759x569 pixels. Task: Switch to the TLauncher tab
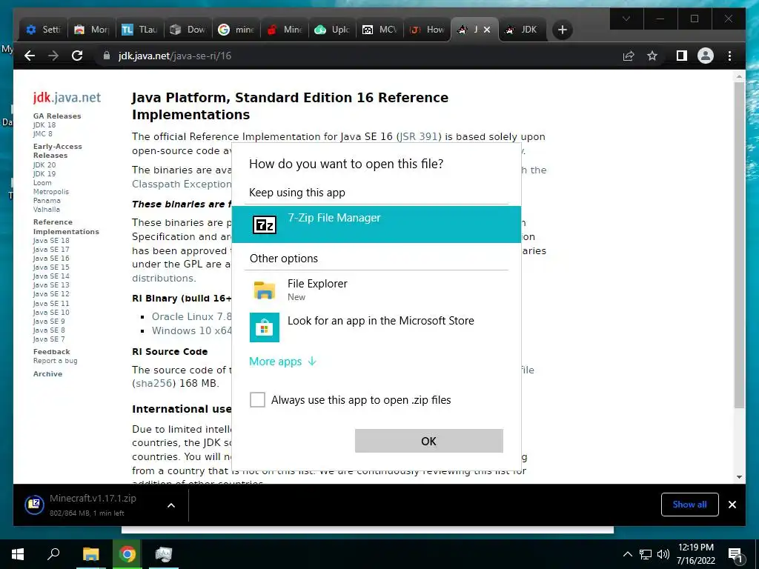click(x=139, y=30)
